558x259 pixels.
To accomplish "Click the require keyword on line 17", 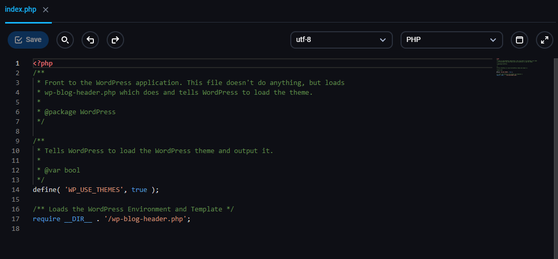I will click(x=47, y=219).
